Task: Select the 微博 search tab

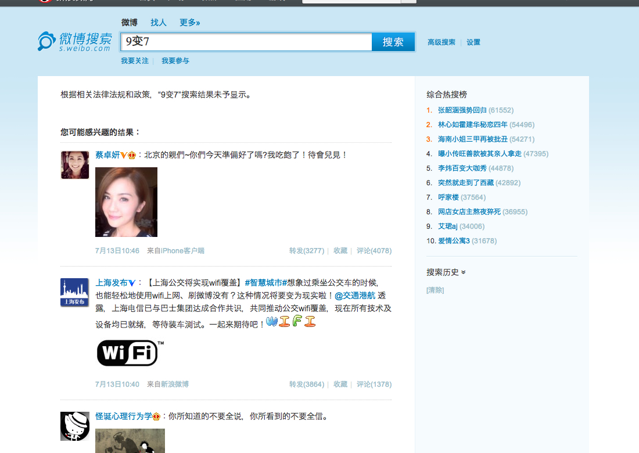Action: (129, 23)
